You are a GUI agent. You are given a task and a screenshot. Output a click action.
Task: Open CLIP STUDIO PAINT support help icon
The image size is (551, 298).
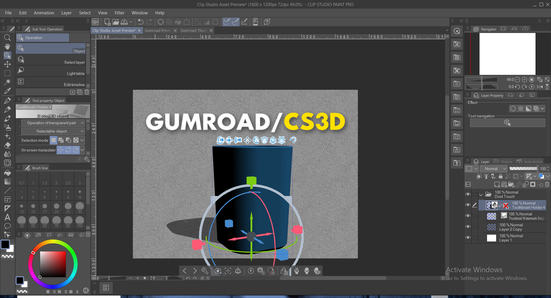[267, 22]
